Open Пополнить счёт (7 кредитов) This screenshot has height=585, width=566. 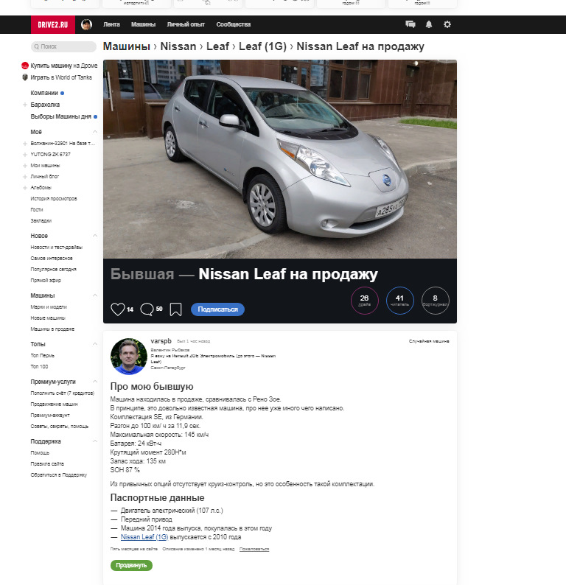[x=63, y=393]
